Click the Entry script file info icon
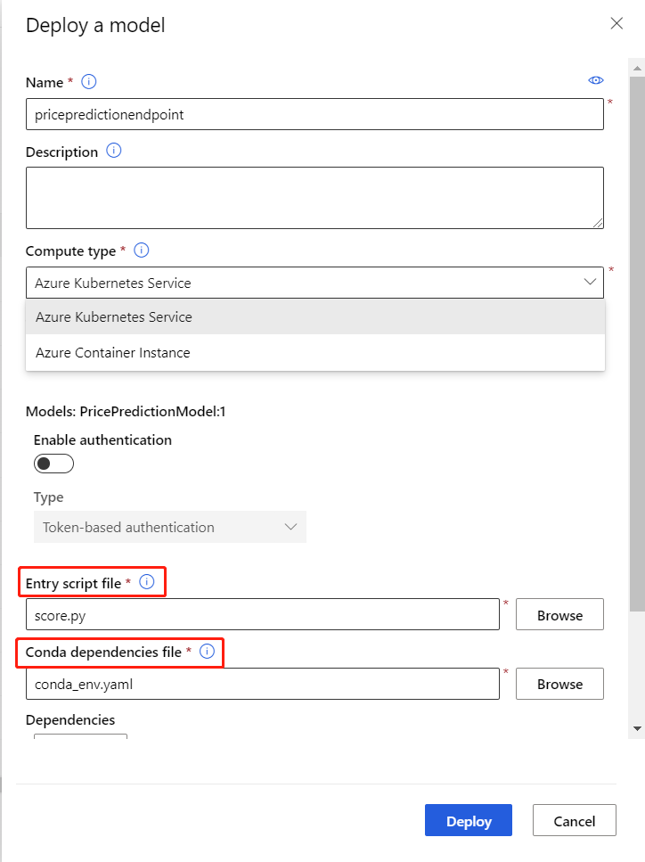645x862 pixels. click(148, 582)
